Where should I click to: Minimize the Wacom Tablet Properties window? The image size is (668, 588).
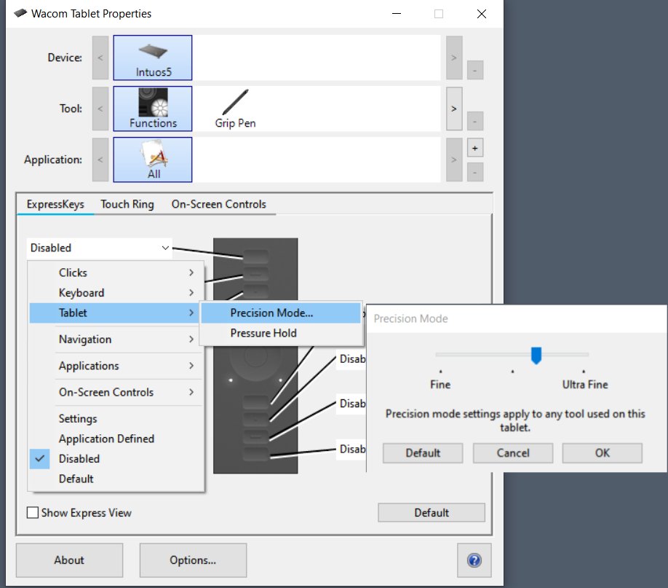click(x=397, y=14)
